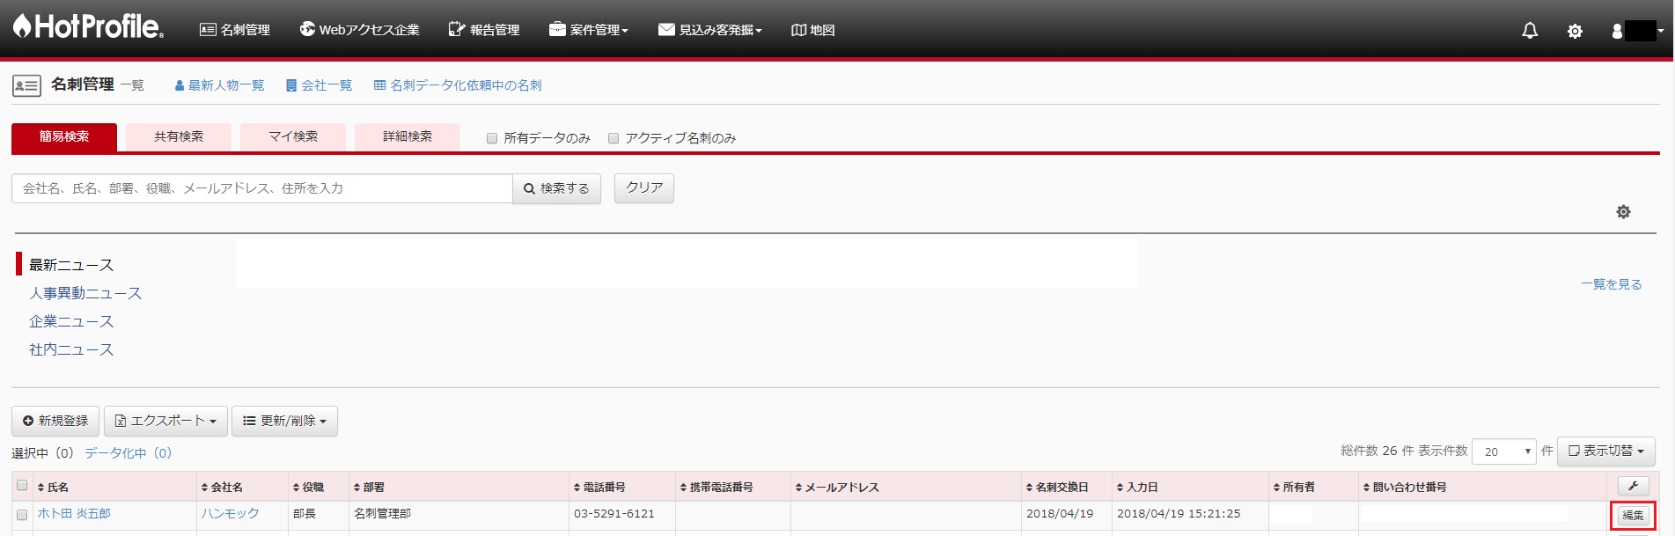This screenshot has width=1675, height=536.
Task: Sort table by メールアドレス column
Action: (x=837, y=487)
